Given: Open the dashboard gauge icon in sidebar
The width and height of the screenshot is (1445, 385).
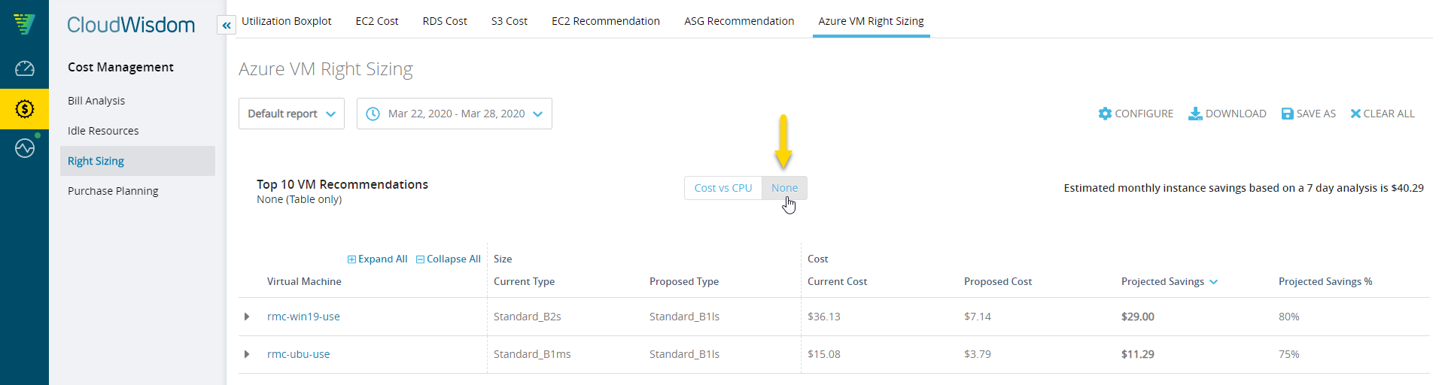Looking at the screenshot, I should (24, 69).
